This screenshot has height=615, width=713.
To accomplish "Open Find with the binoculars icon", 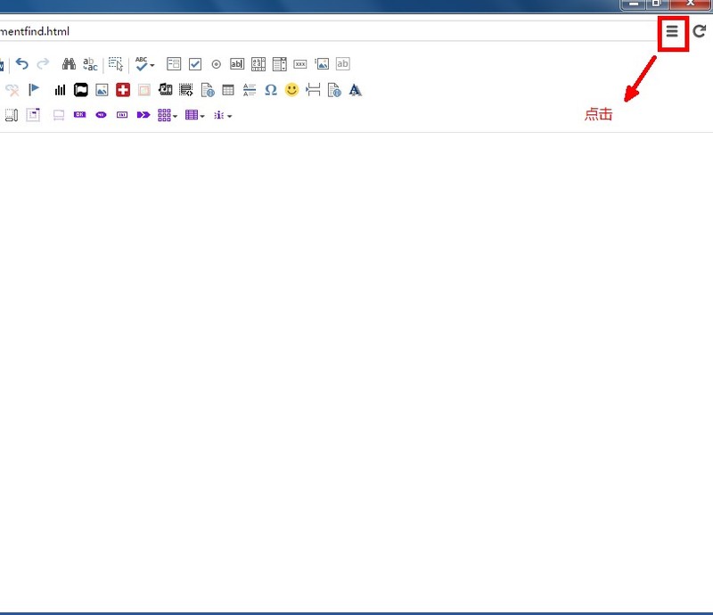I will pos(69,64).
